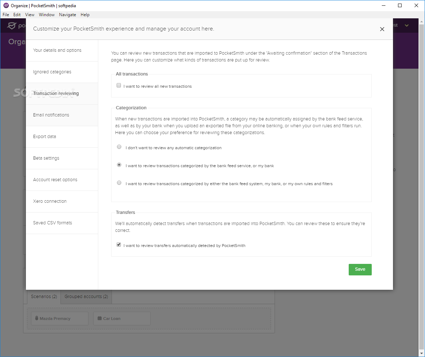Open 'Ignored categories' section
This screenshot has width=425, height=357.
62,72
